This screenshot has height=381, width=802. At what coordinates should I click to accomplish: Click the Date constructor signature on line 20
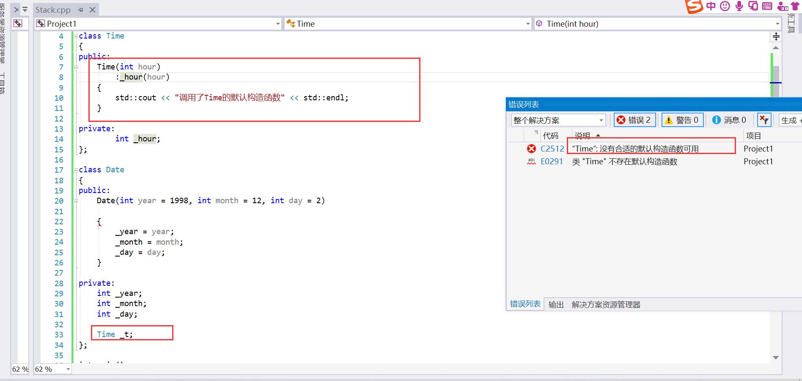[x=211, y=201]
